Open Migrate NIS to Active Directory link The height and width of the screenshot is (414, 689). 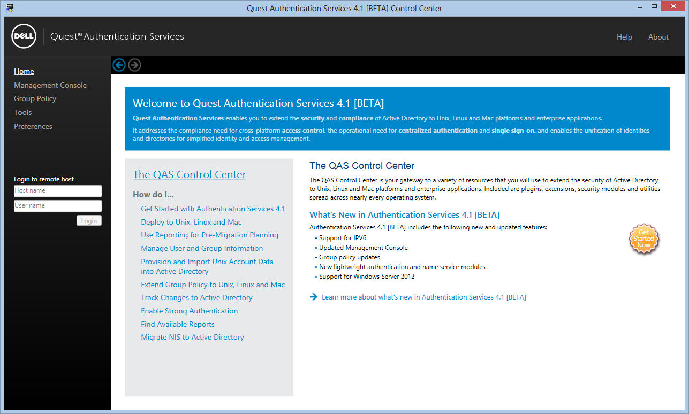coord(192,337)
